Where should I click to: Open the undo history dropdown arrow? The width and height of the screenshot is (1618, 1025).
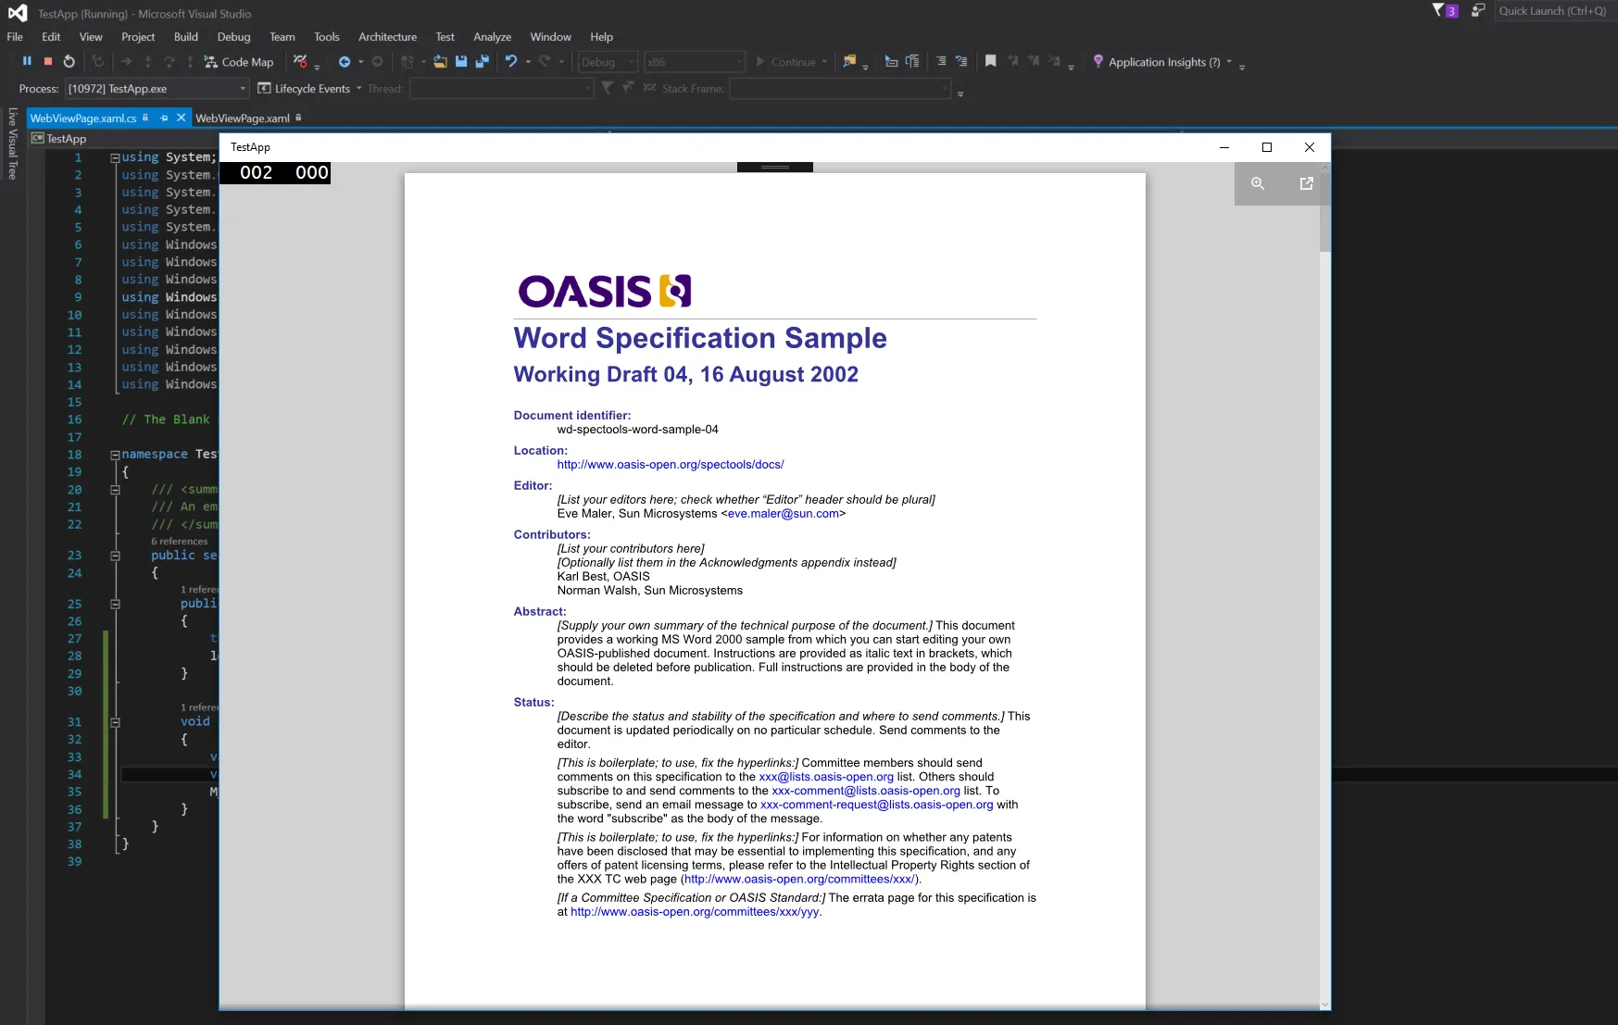click(x=528, y=62)
